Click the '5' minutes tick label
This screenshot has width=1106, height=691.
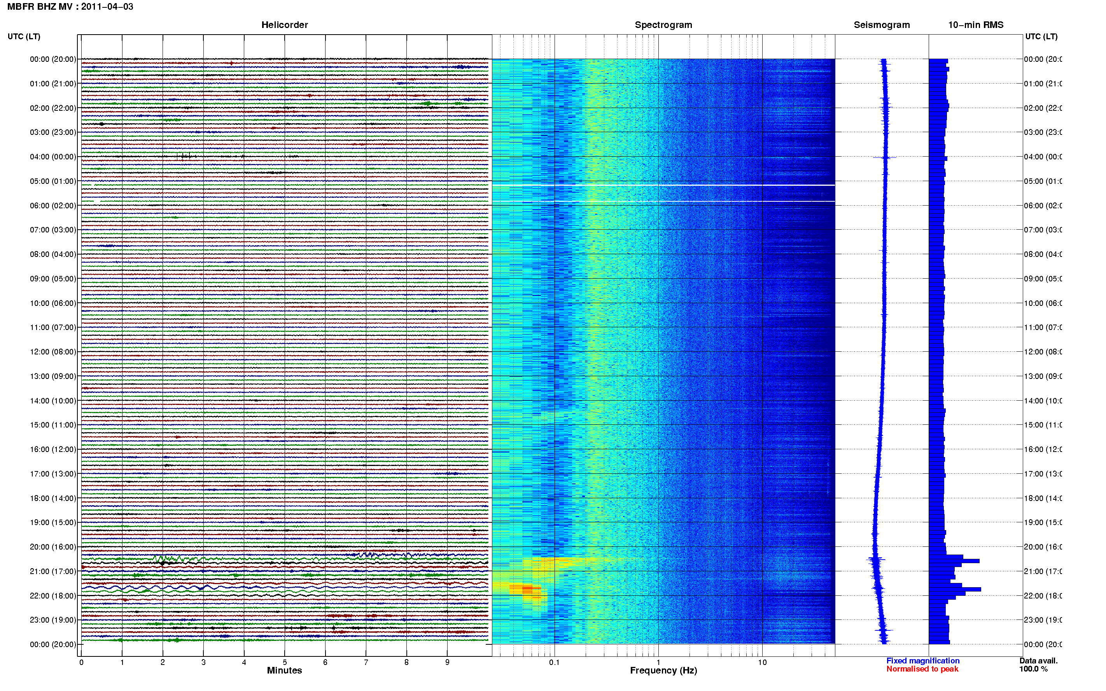[x=285, y=662]
